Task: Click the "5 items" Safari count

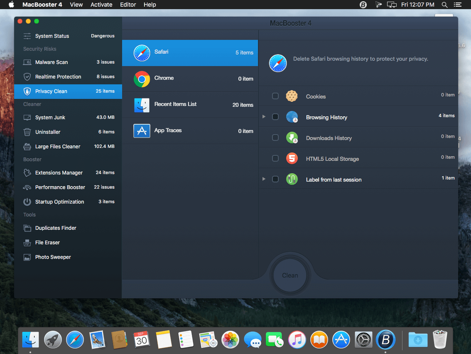Action: click(244, 53)
